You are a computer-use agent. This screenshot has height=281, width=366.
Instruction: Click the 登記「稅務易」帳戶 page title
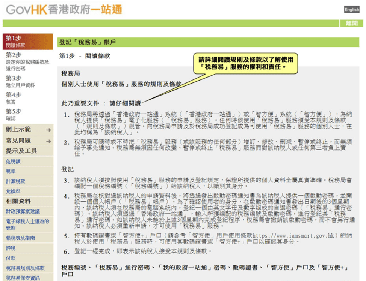88,42
